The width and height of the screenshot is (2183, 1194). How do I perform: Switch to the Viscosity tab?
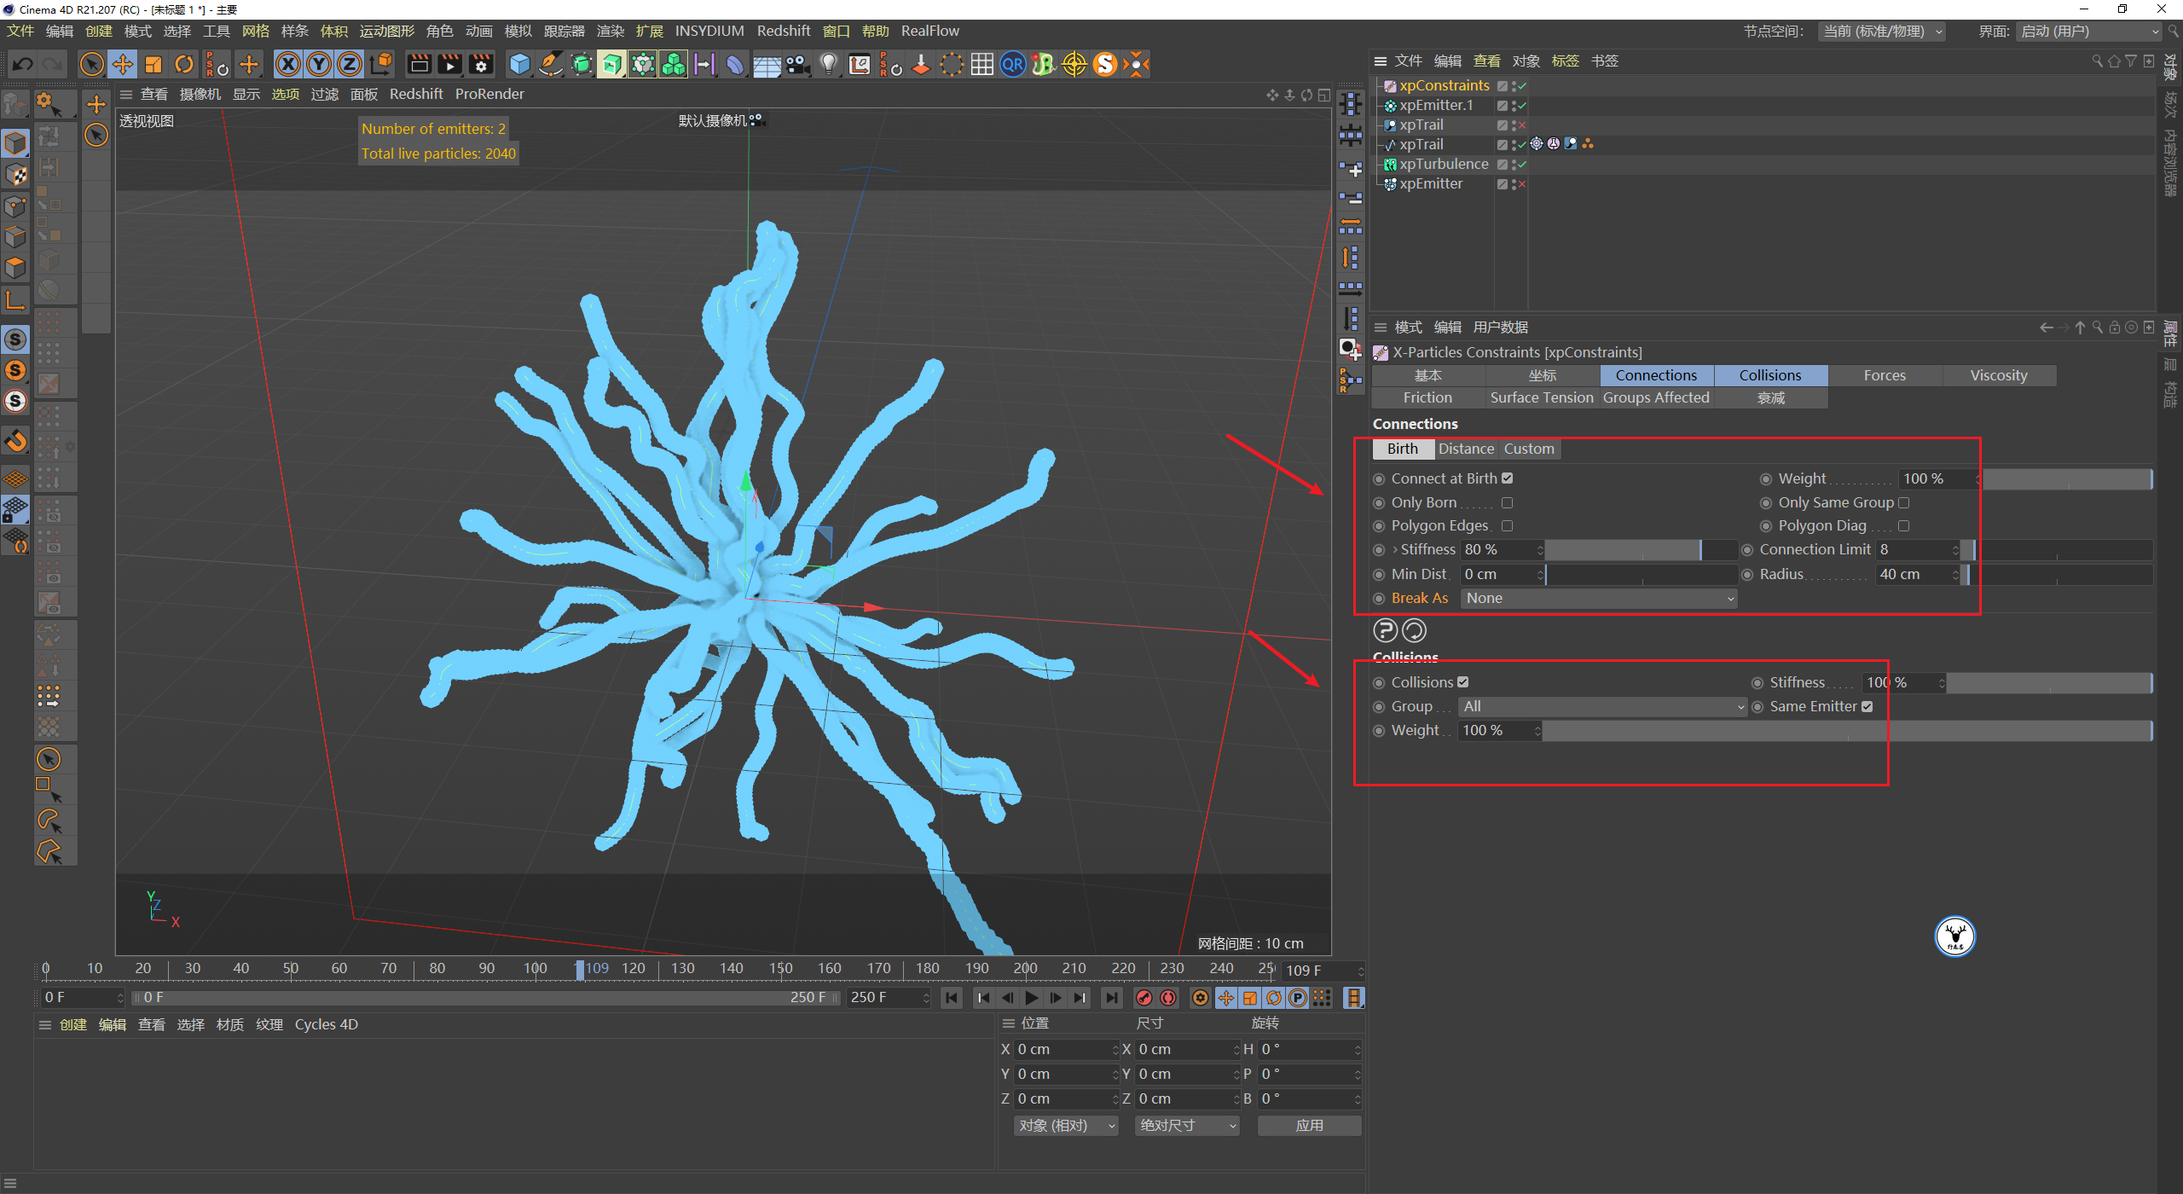click(x=1999, y=375)
